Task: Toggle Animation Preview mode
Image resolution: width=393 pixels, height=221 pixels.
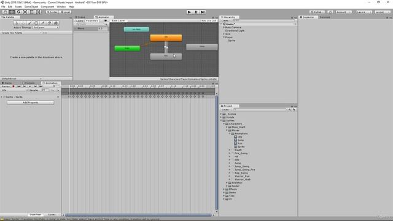Action: coord(6,87)
